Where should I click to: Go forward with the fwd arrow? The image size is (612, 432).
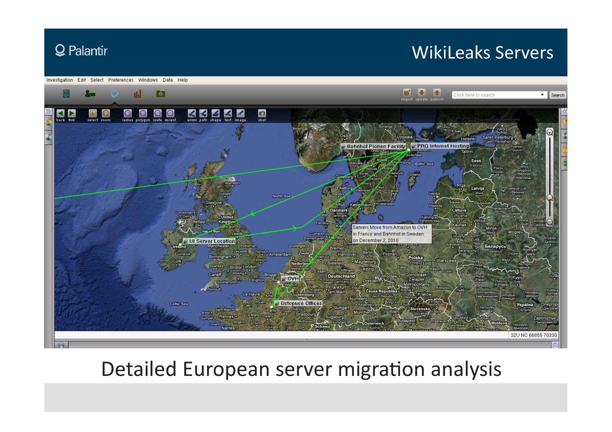click(x=71, y=114)
